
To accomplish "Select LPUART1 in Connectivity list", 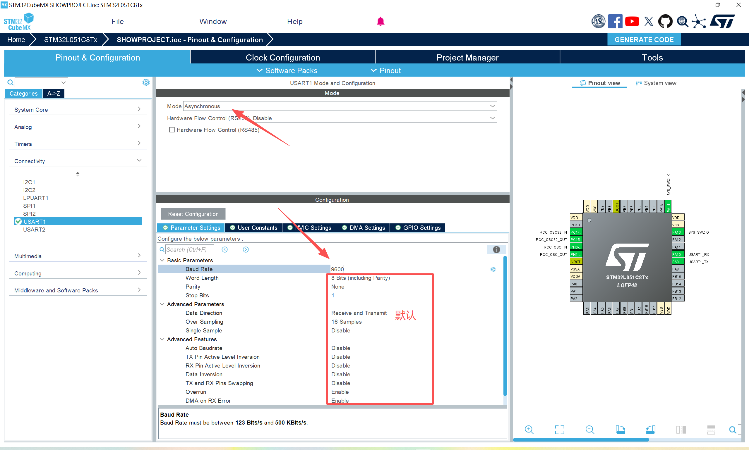I will (35, 198).
